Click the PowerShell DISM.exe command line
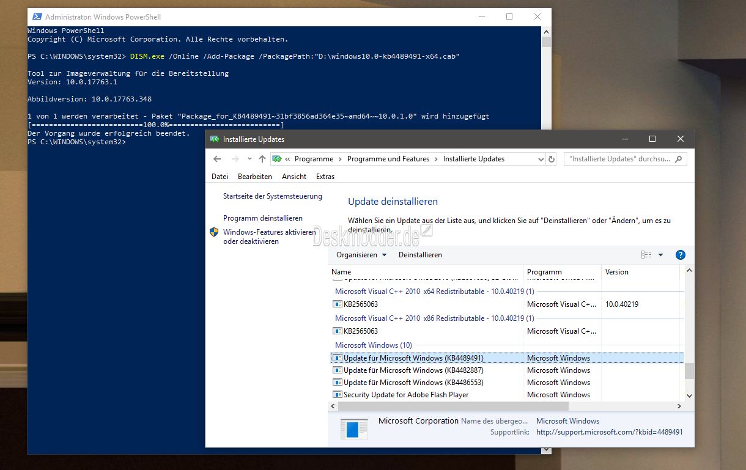The width and height of the screenshot is (746, 470). coord(243,56)
